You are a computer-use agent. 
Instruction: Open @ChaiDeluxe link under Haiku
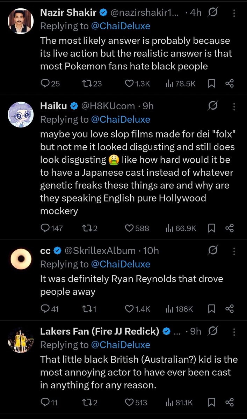121,119
